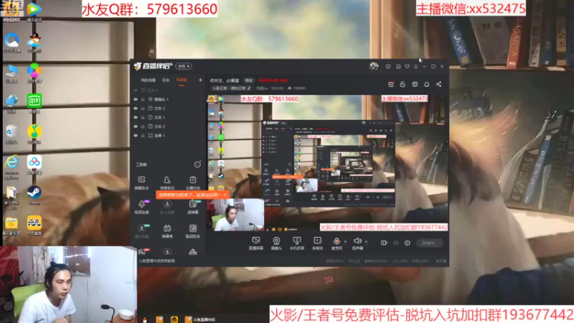Open the 主播任务 tool in the toolbox
Viewport: 574px width, 323px height.
[x=192, y=182]
